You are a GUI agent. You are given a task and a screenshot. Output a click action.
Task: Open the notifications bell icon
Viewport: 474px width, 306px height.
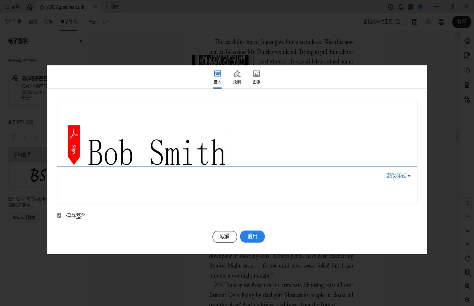click(x=400, y=7)
